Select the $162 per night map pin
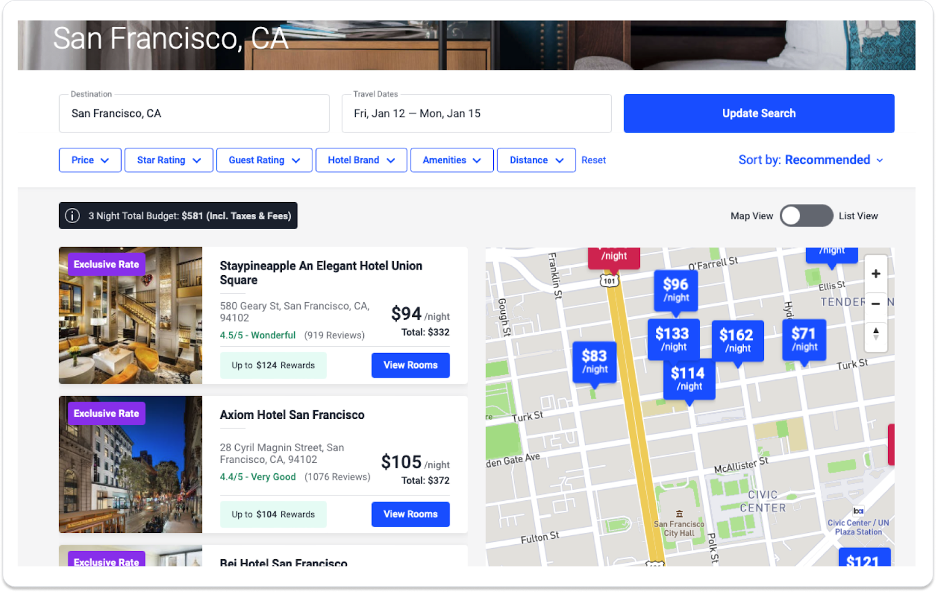 737,341
